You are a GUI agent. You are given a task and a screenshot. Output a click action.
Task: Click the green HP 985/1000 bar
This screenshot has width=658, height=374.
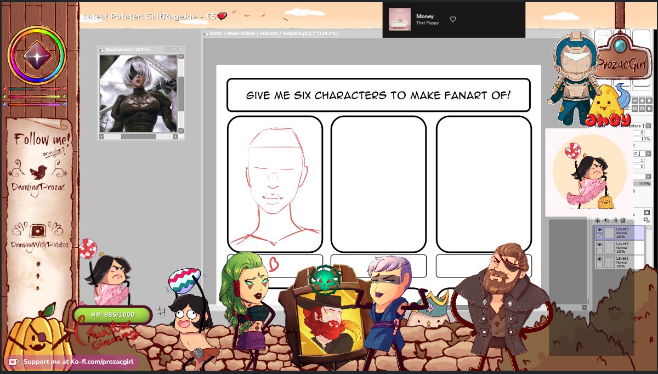(112, 315)
